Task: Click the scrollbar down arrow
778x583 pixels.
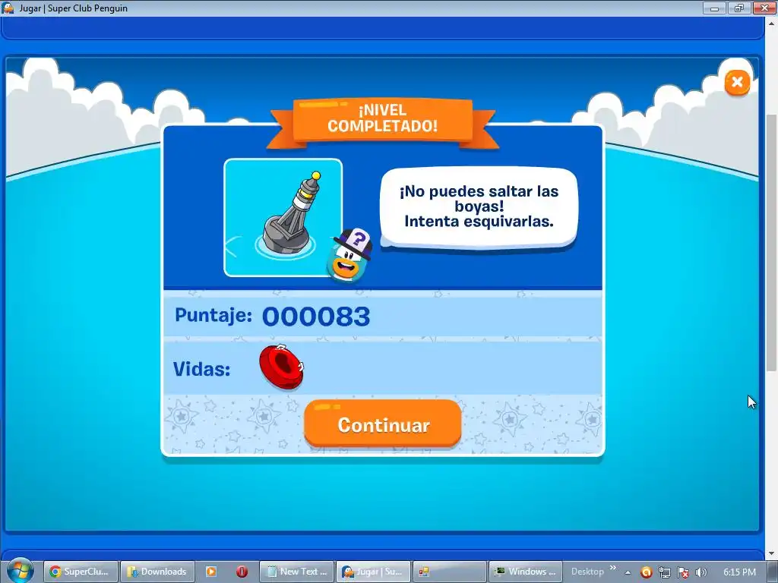Action: (x=771, y=553)
